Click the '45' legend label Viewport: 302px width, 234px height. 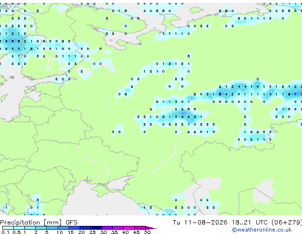point(136,232)
